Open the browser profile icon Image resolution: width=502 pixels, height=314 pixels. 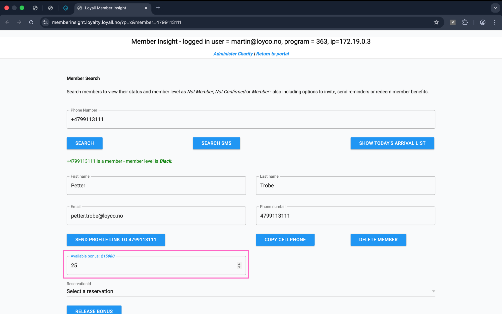[x=482, y=22]
